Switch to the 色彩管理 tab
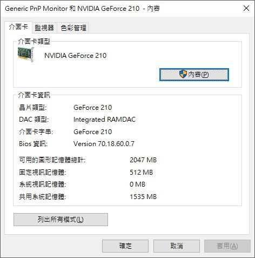The height and width of the screenshot is (258, 255). click(73, 28)
